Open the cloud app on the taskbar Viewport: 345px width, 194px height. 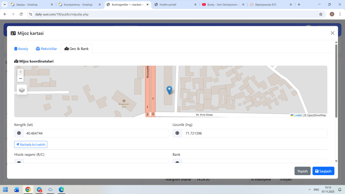click(x=50, y=189)
